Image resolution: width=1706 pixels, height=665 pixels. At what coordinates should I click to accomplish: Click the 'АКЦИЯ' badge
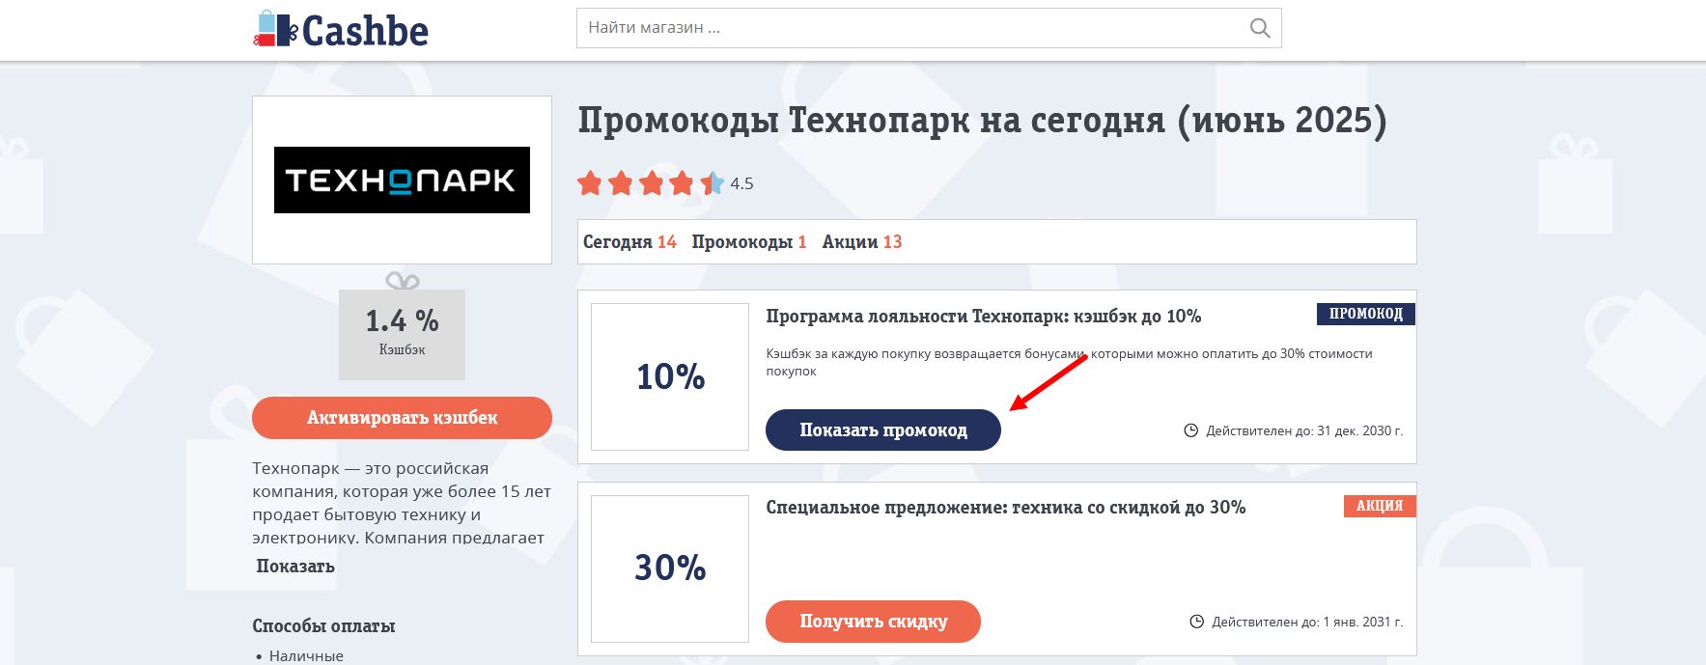pos(1380,506)
